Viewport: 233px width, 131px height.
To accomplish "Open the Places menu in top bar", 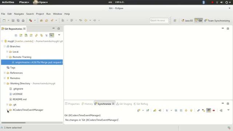I will coord(24,2).
